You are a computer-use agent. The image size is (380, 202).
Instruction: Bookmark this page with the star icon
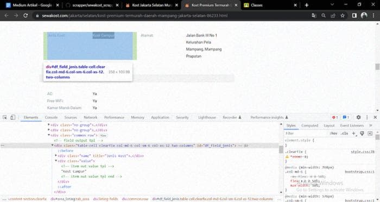343,16
